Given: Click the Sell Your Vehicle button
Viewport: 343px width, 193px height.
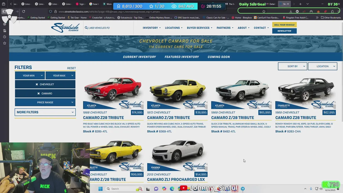Looking at the screenshot, I should (284, 25).
